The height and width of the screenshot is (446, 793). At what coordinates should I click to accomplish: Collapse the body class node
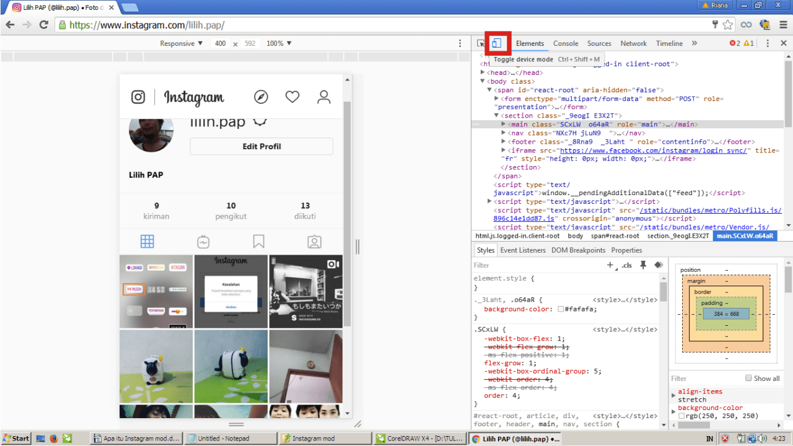[483, 81]
